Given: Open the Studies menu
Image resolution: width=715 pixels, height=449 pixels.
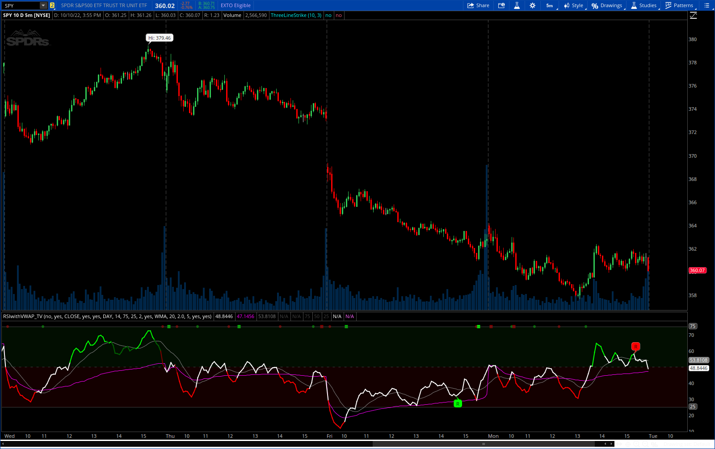Looking at the screenshot, I should [x=643, y=5].
